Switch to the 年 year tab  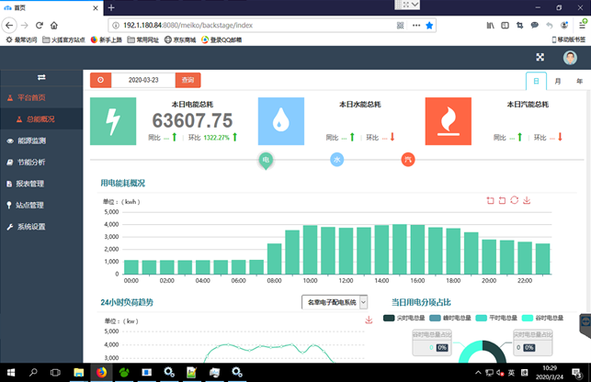(579, 81)
